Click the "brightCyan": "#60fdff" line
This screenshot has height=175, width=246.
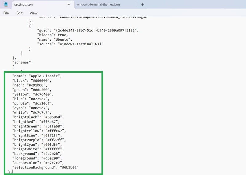click(37, 144)
